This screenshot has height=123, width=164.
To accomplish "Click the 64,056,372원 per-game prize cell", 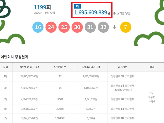I will (91, 88).
